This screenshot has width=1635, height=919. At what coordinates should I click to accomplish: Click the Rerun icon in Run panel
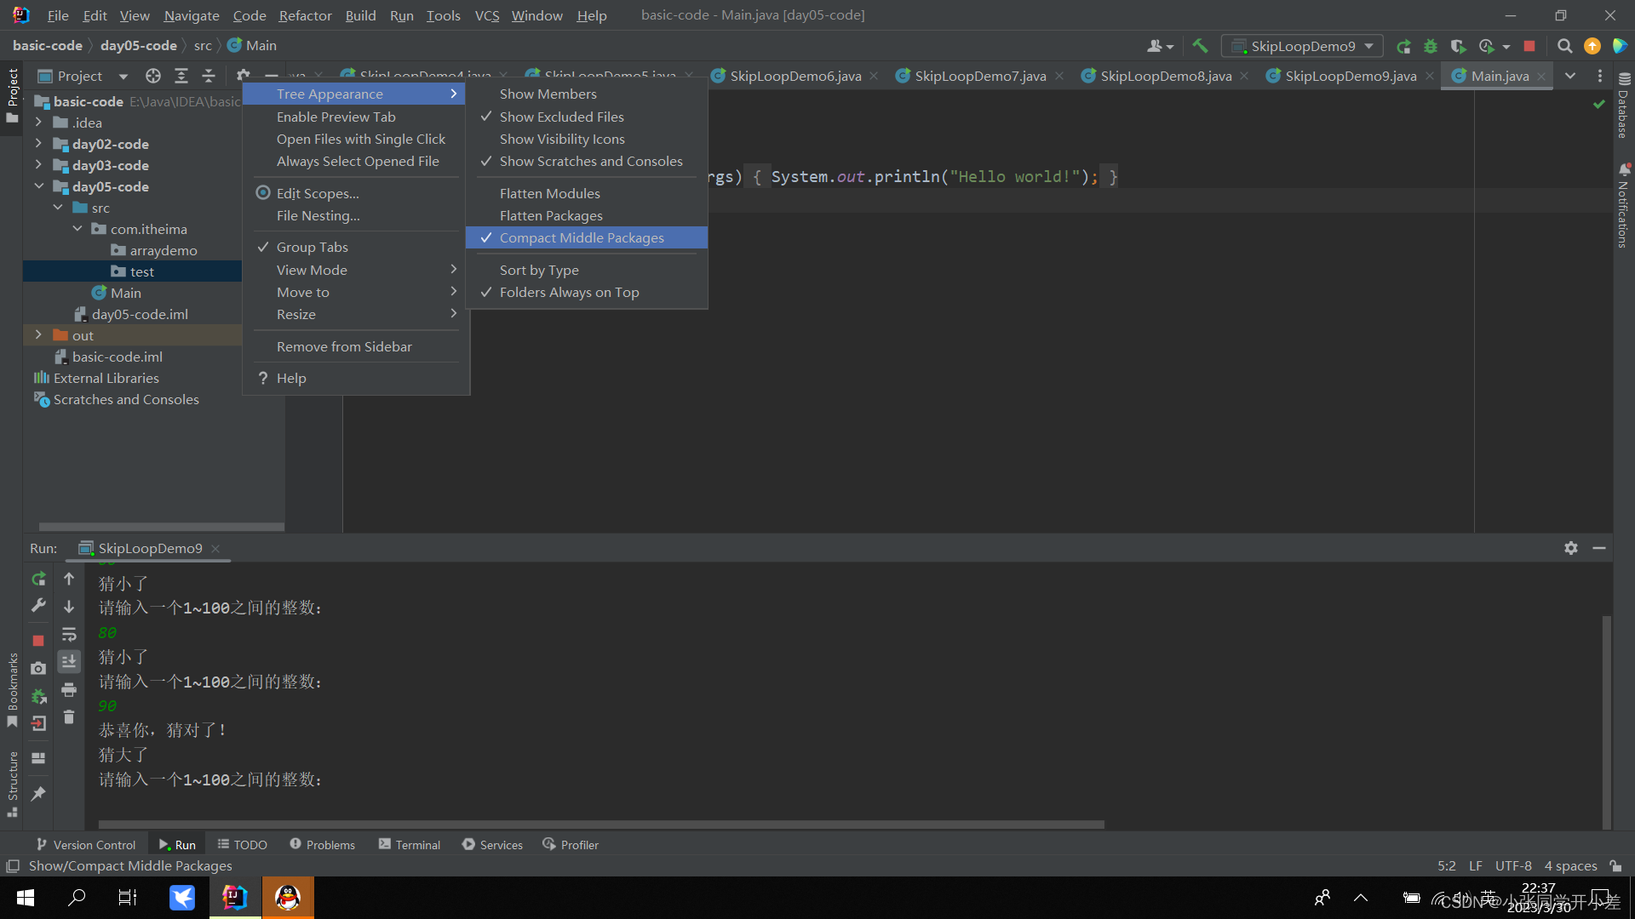click(x=38, y=579)
